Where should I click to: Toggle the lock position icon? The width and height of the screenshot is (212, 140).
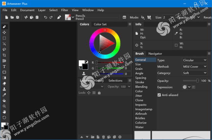tap(89, 93)
